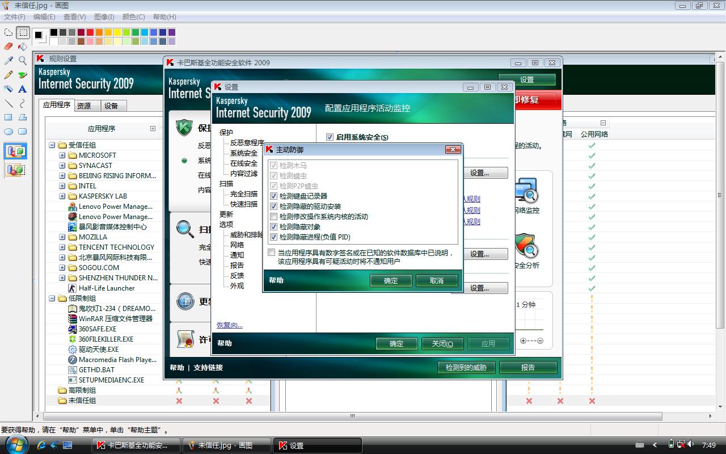Select the Polygon shape tool
Screen dimensions: 726x454
click(x=23, y=117)
